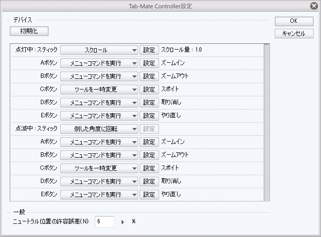Open the 点灯中 Cボタン ツールを一時変更 dropdown
The width and height of the screenshot is (321, 237).
tap(99, 90)
